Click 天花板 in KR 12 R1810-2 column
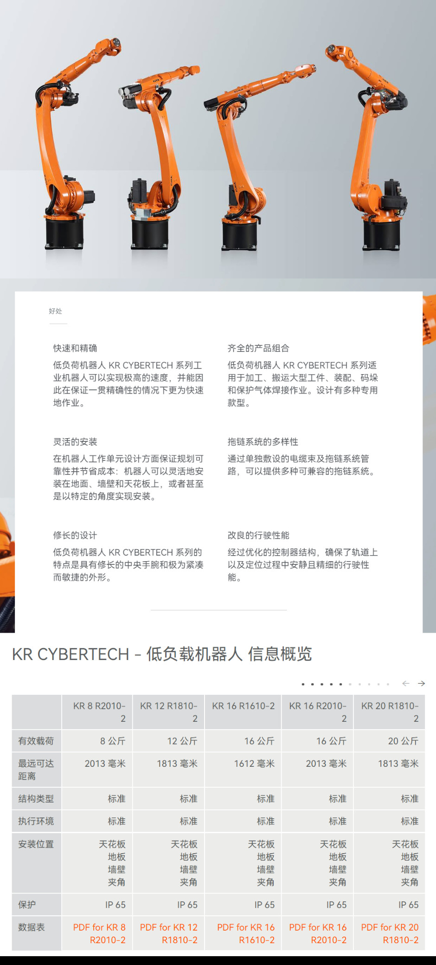The height and width of the screenshot is (965, 436). [184, 844]
